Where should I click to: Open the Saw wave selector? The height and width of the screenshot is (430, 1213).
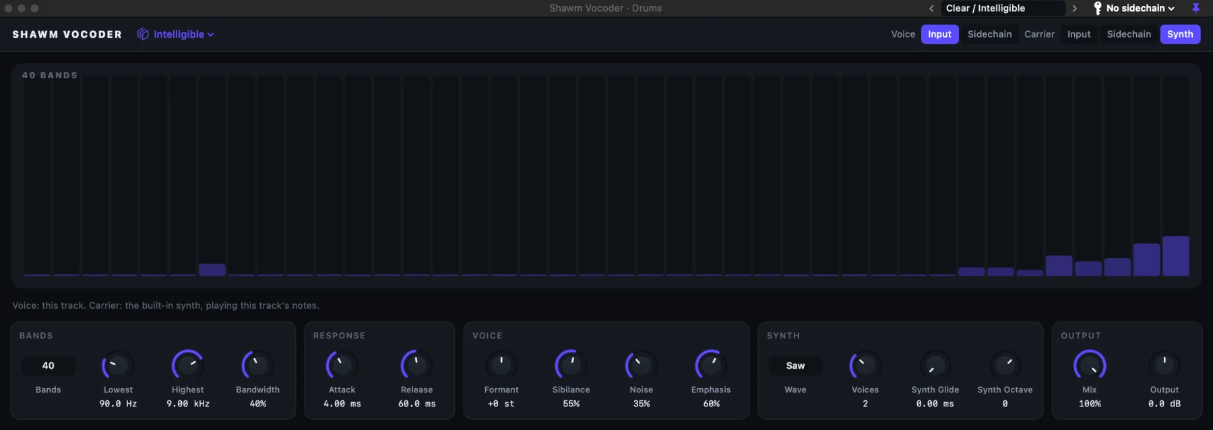[795, 366]
